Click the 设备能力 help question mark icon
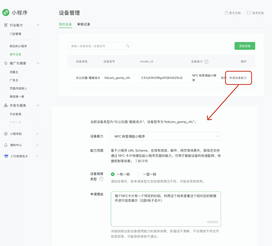This screenshot has width=272, height=246. [206, 61]
